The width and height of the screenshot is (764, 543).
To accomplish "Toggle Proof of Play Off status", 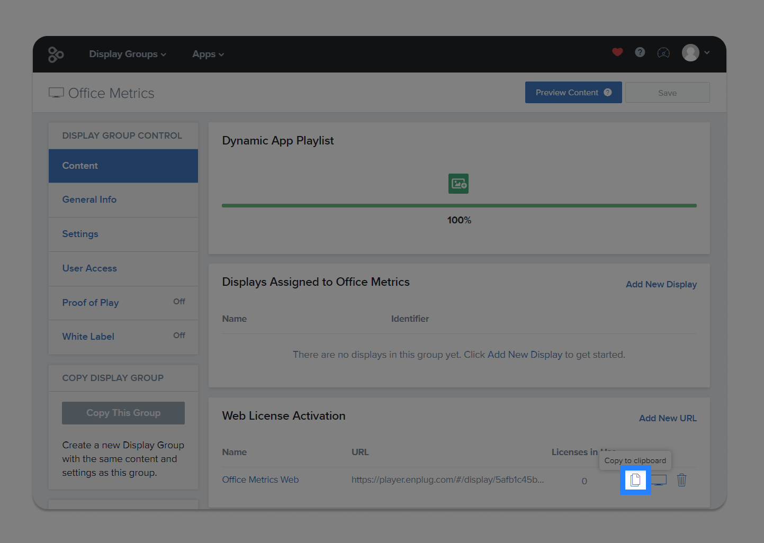I will [179, 302].
